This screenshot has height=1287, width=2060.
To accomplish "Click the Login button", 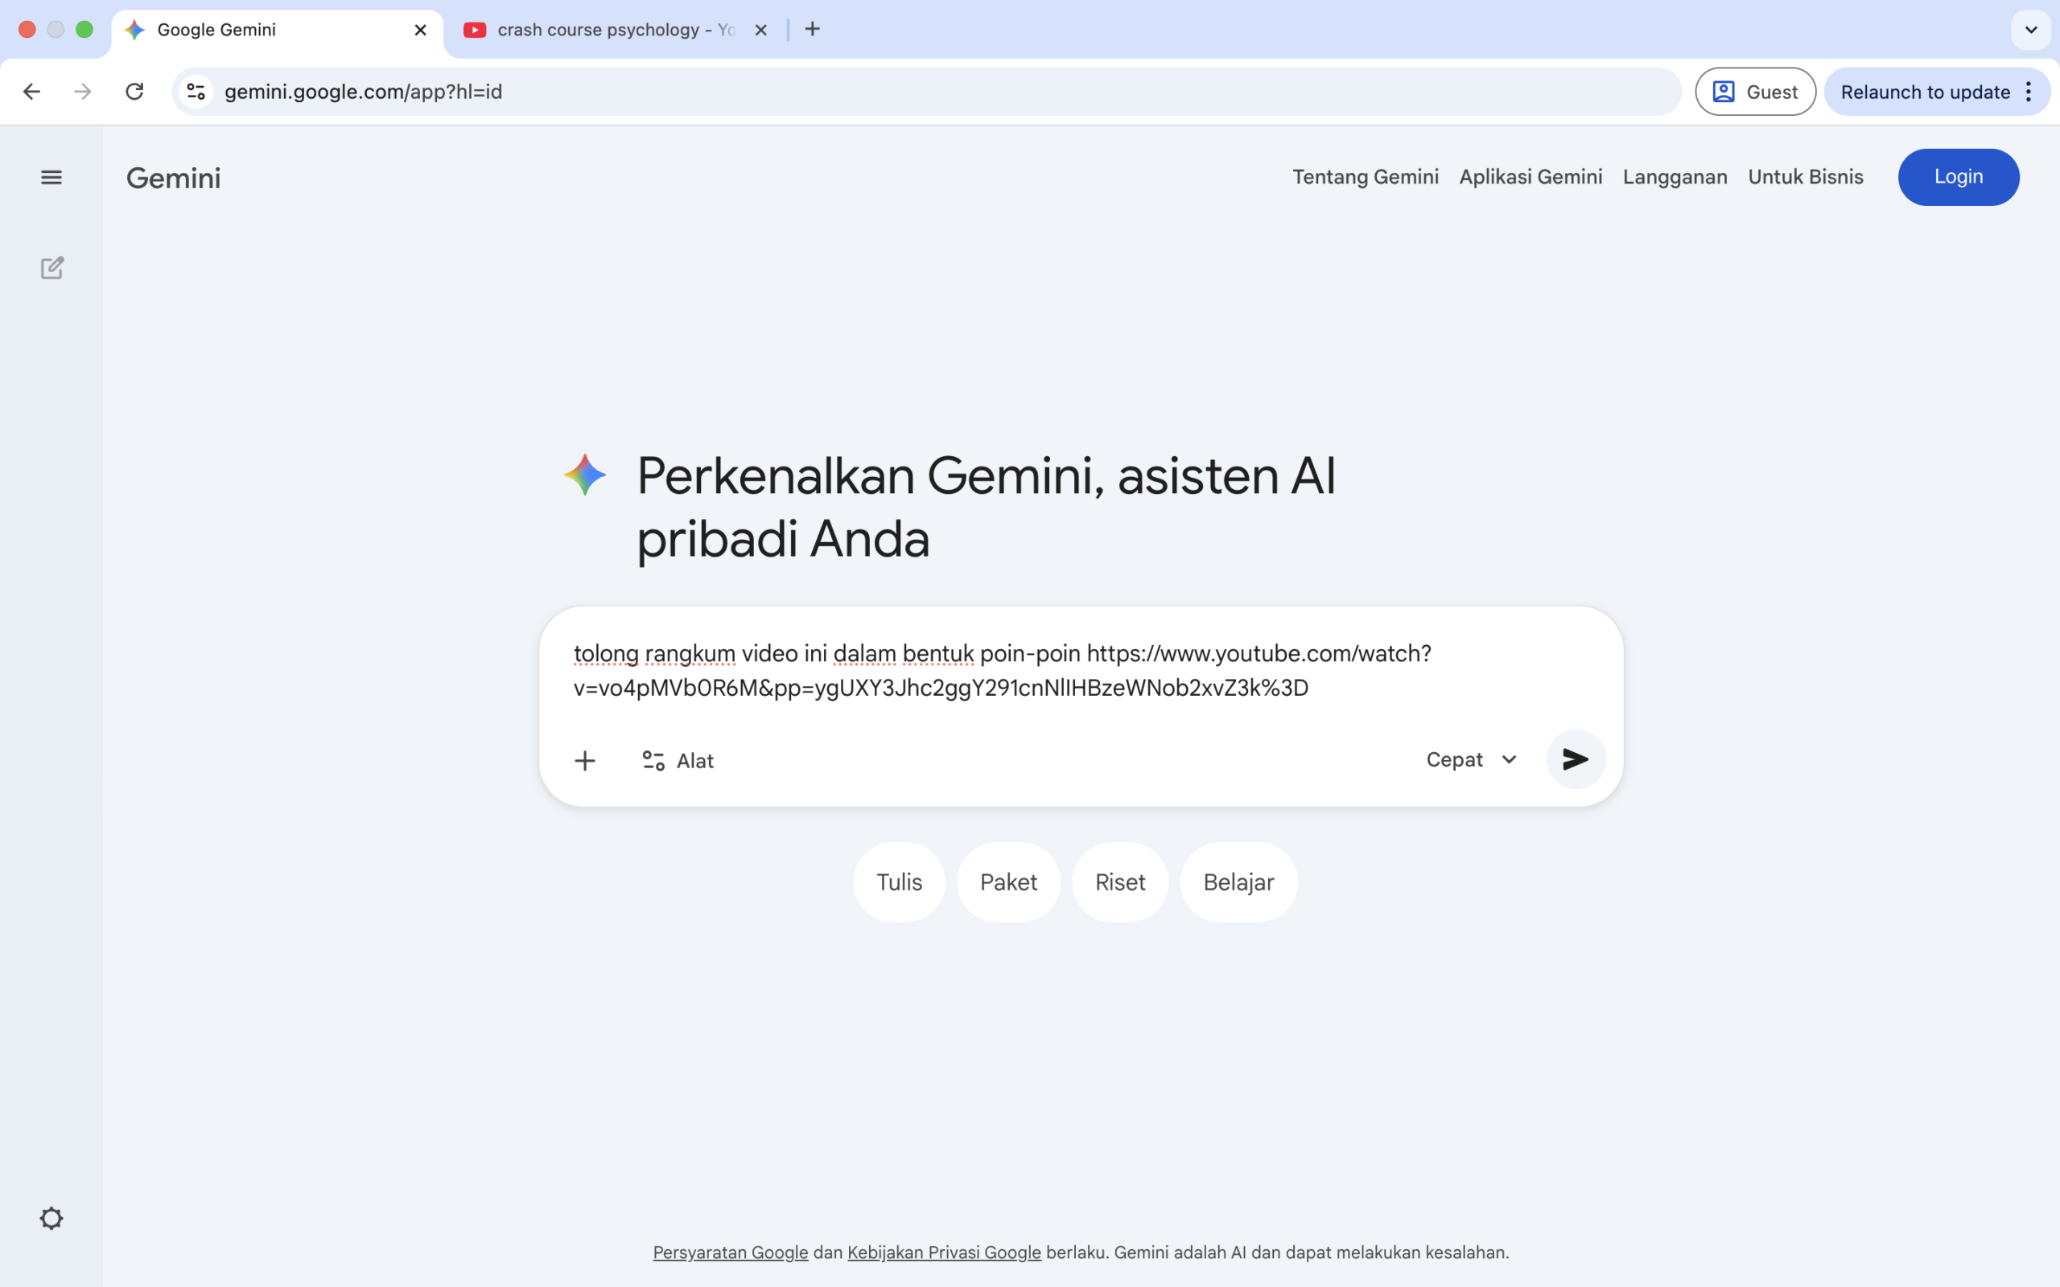I will (1958, 177).
